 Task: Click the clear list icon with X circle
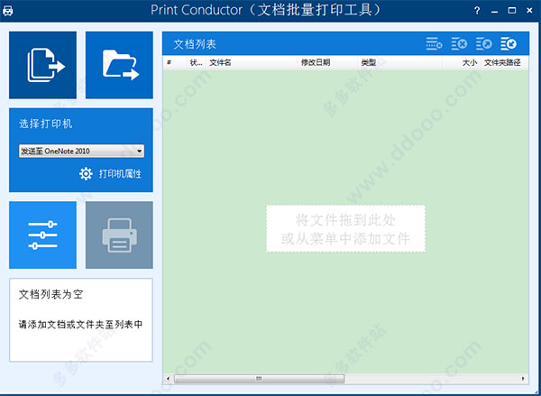[x=459, y=44]
